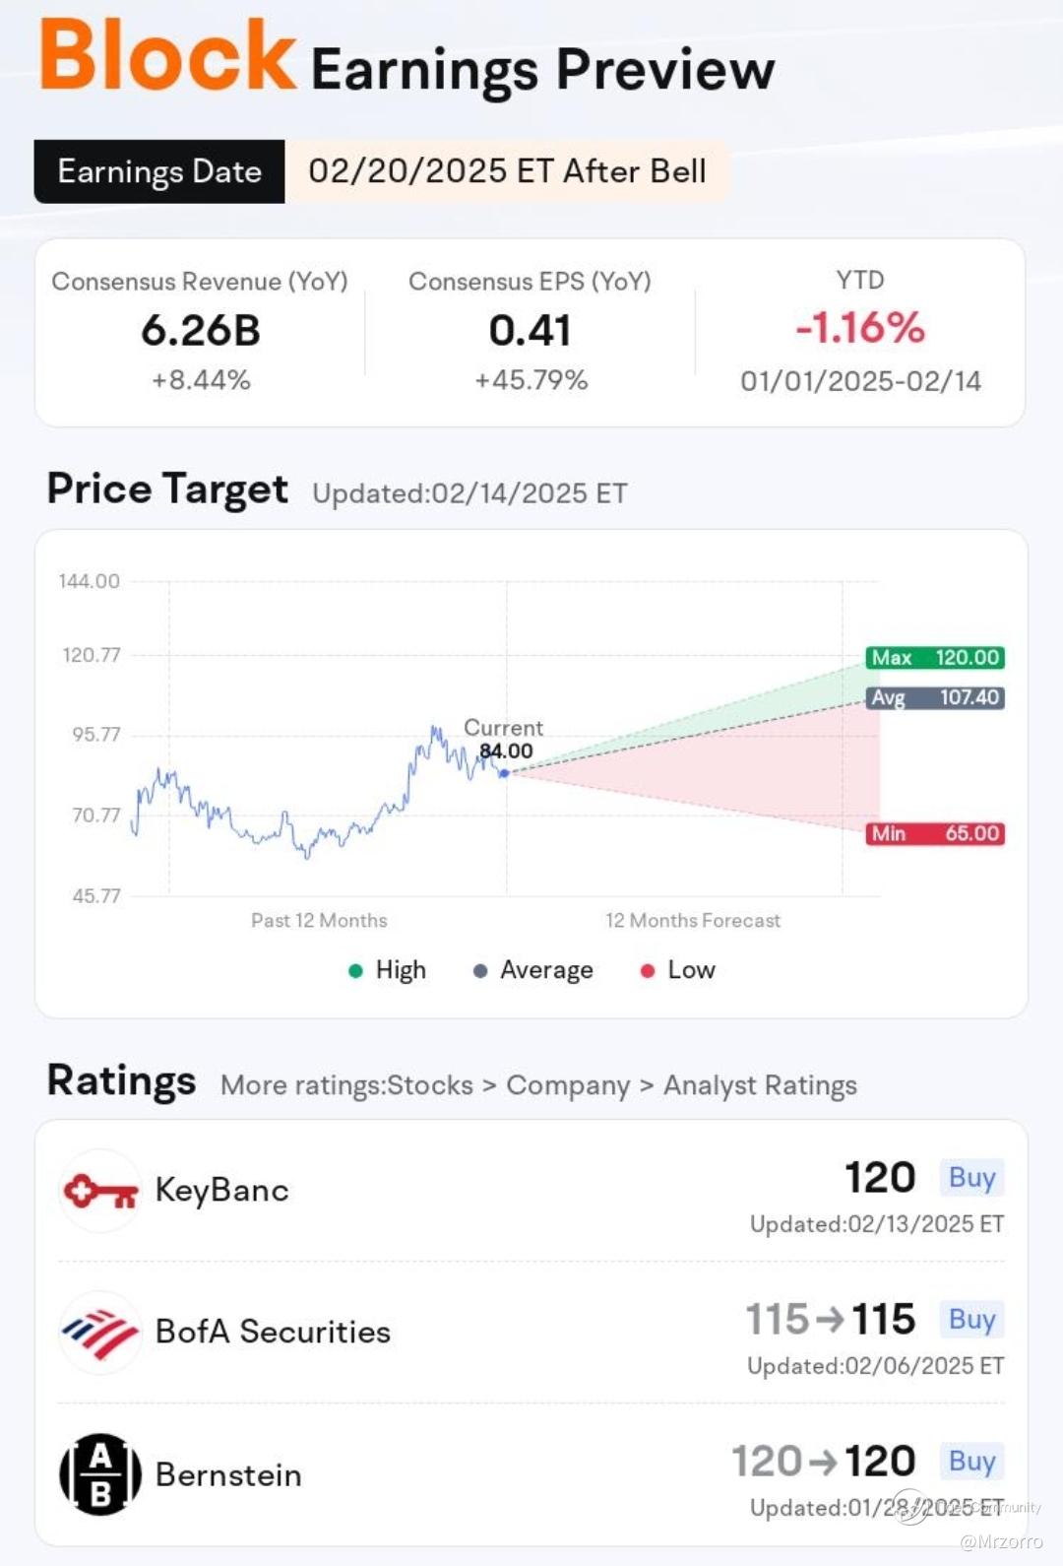Screen dimensions: 1063x1566
Task: Select the green Max 120.00 label
Action: 935,658
